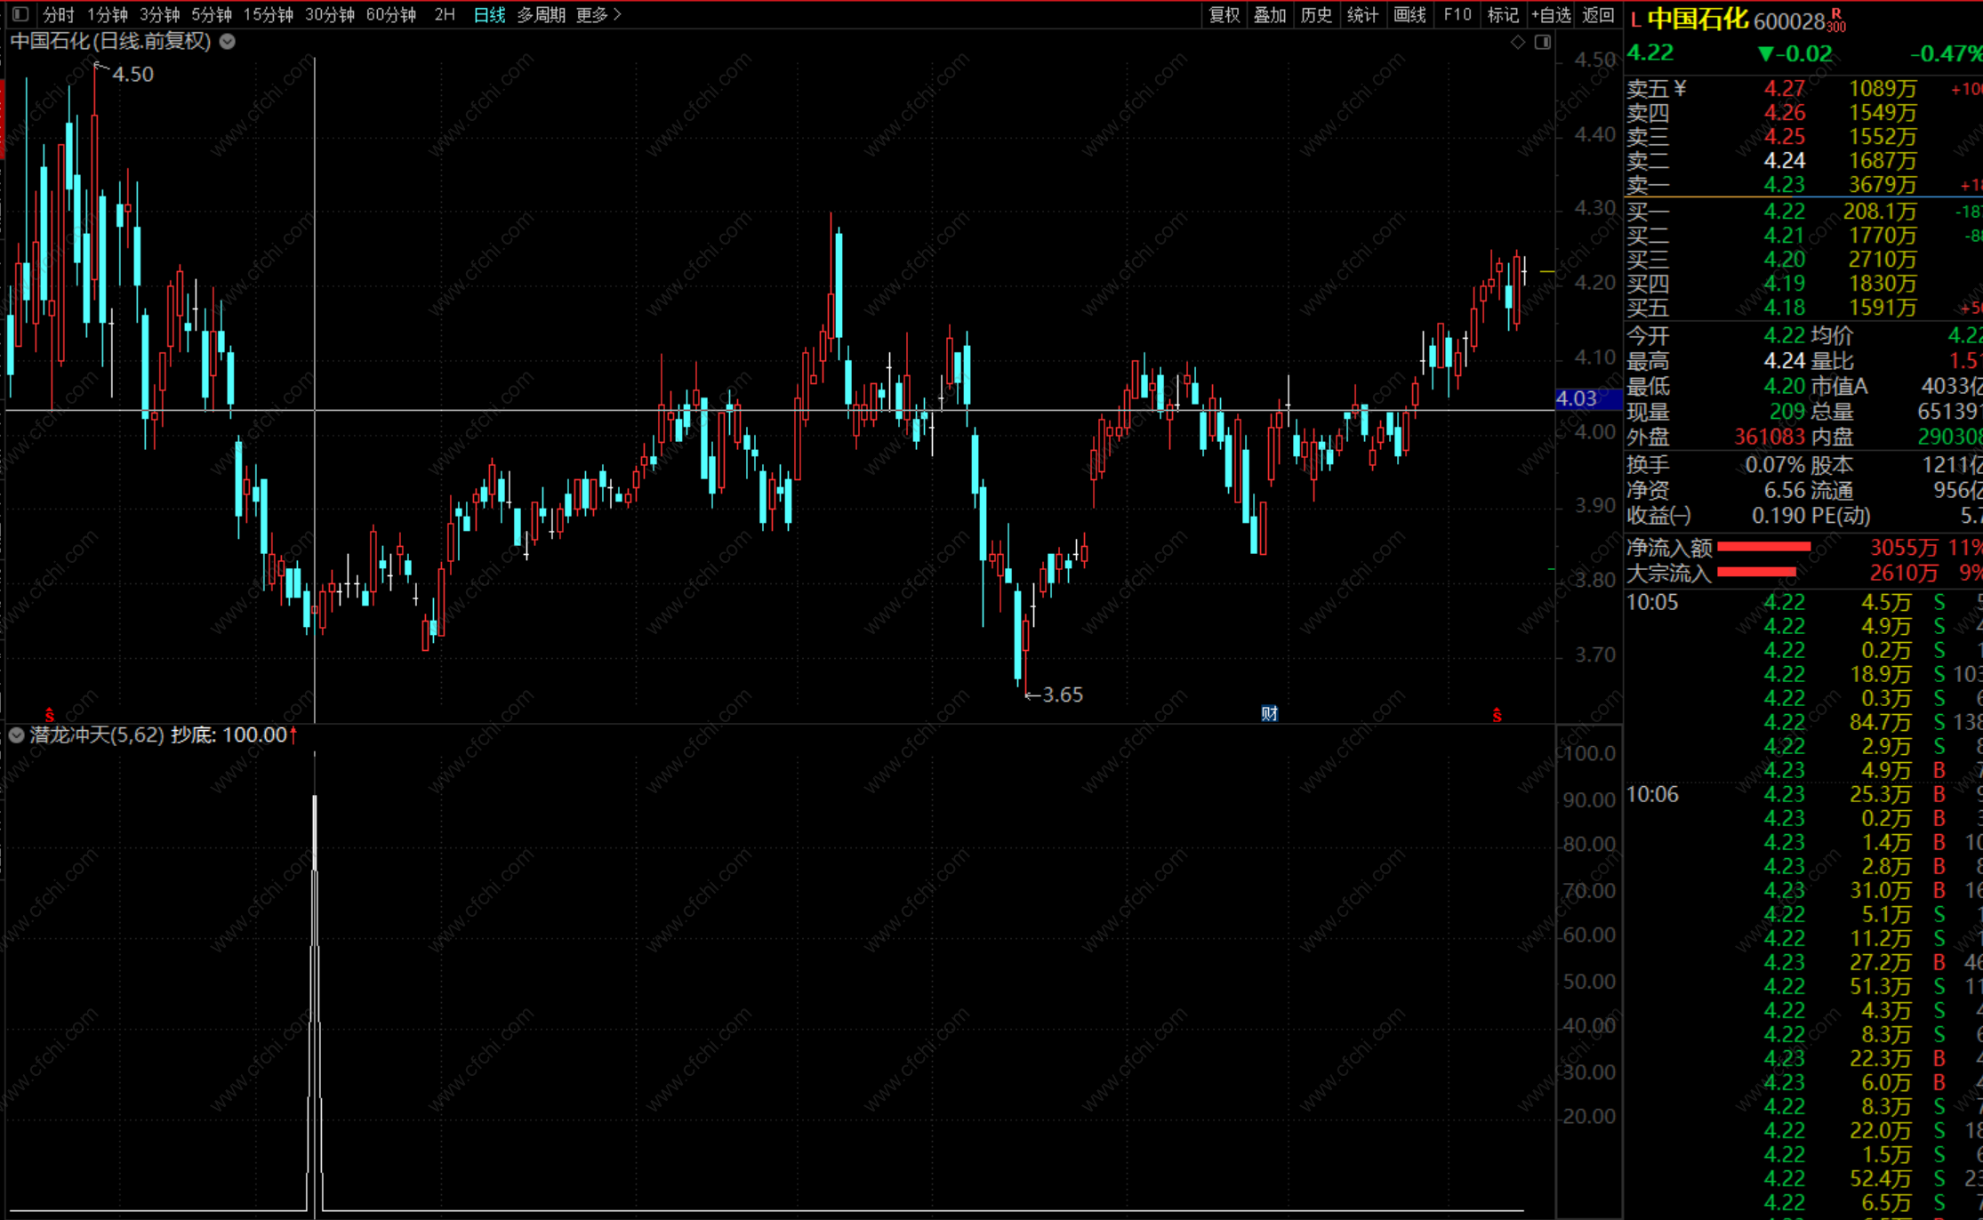Open the 画线 drawing tools
Viewport: 1983px width, 1220px height.
(1409, 14)
